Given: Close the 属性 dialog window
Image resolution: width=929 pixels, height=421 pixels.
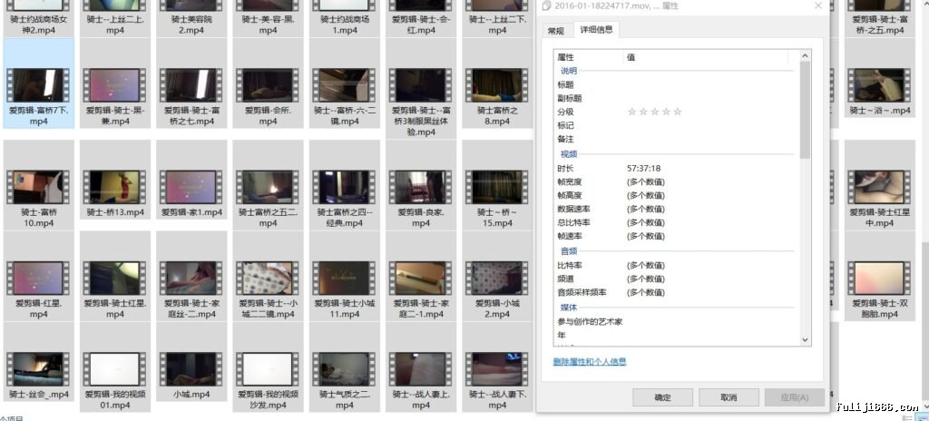Looking at the screenshot, I should coord(818,6).
